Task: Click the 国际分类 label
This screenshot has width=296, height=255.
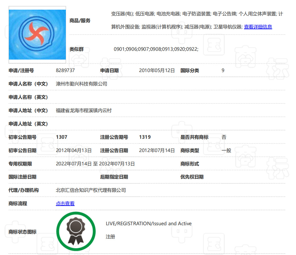Action: pyautogui.click(x=190, y=71)
